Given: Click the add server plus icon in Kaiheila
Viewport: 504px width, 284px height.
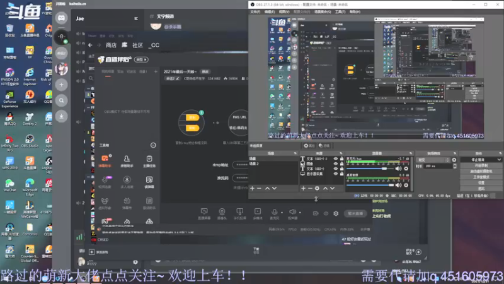Looking at the screenshot, I should coord(61,85).
